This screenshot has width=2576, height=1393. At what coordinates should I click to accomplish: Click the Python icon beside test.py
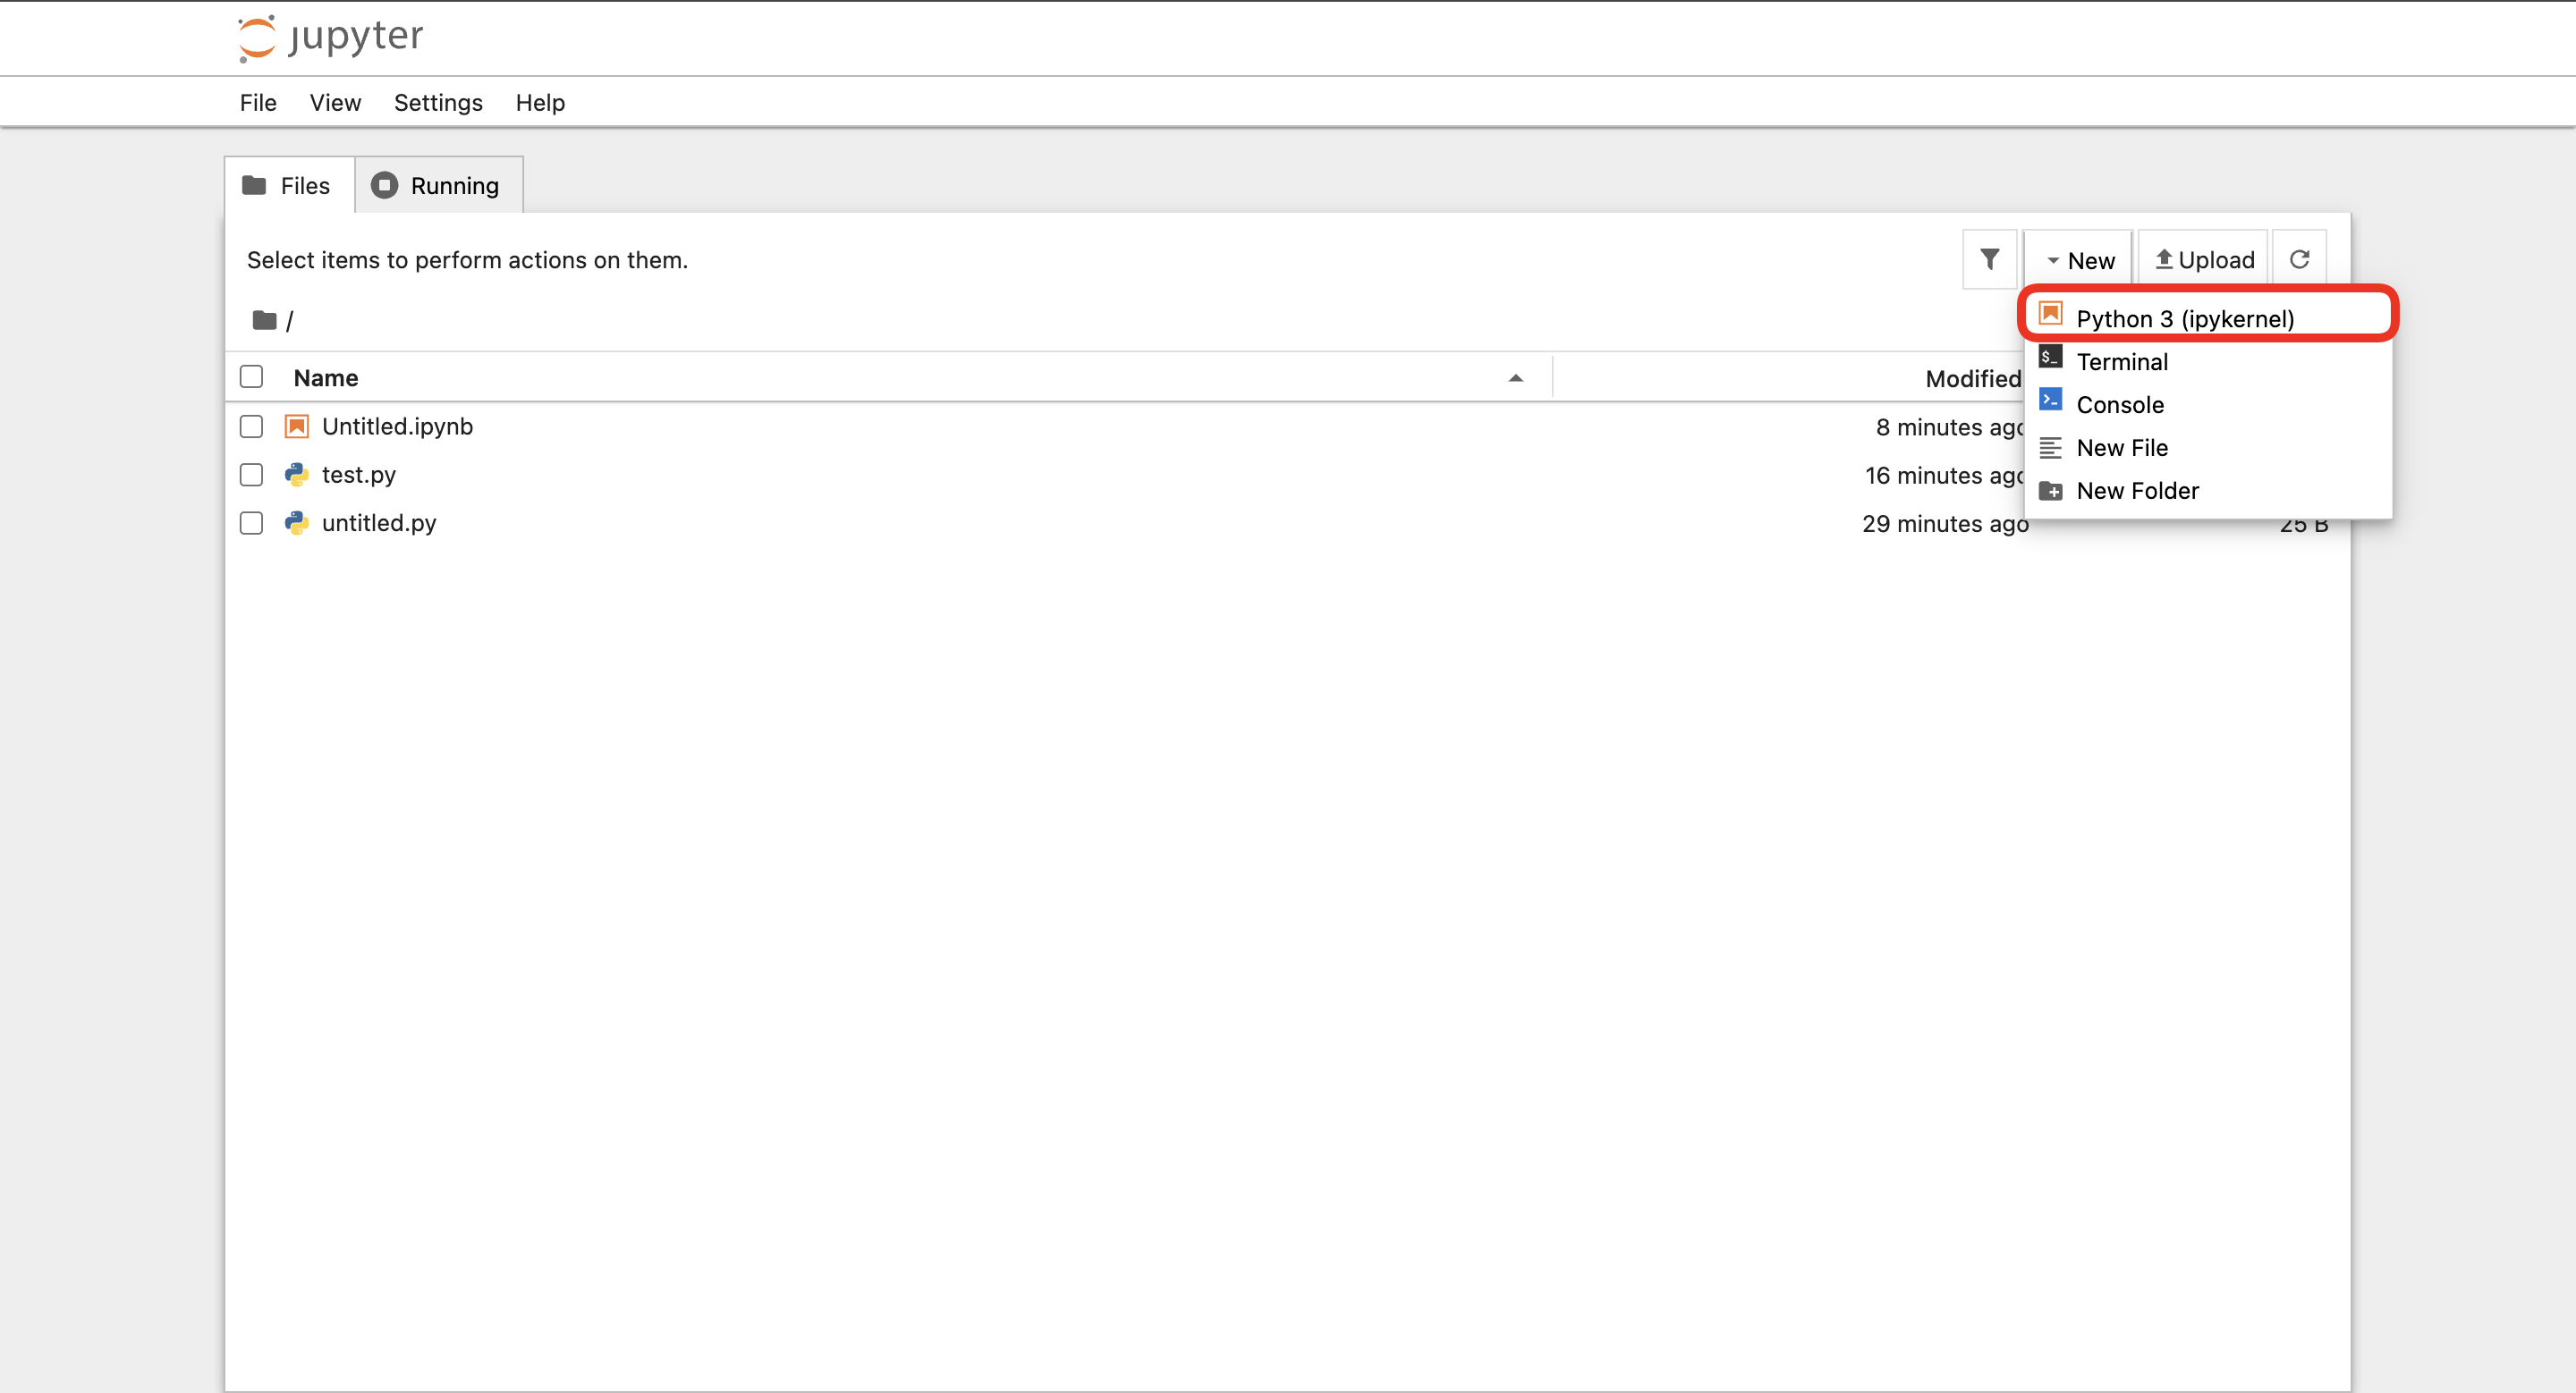point(297,475)
